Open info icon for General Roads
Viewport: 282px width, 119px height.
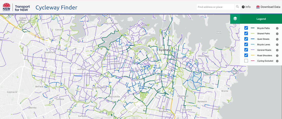pos(277,50)
